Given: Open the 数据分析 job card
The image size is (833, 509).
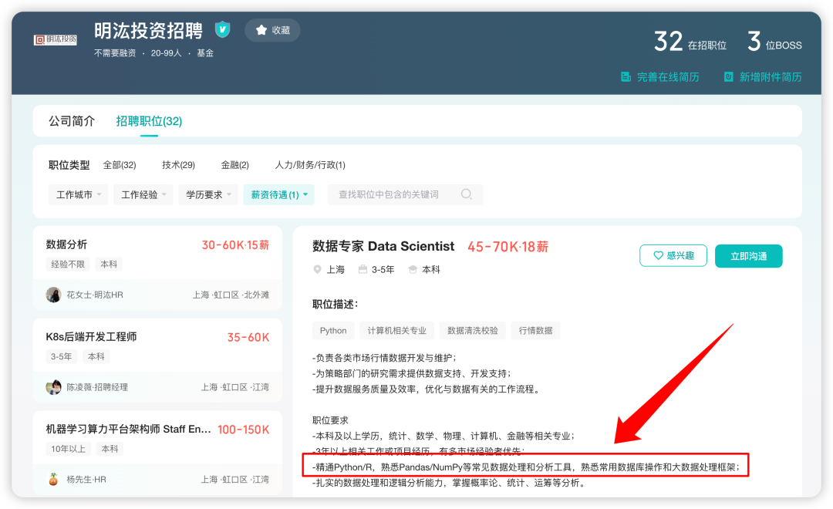Looking at the screenshot, I should coord(157,268).
